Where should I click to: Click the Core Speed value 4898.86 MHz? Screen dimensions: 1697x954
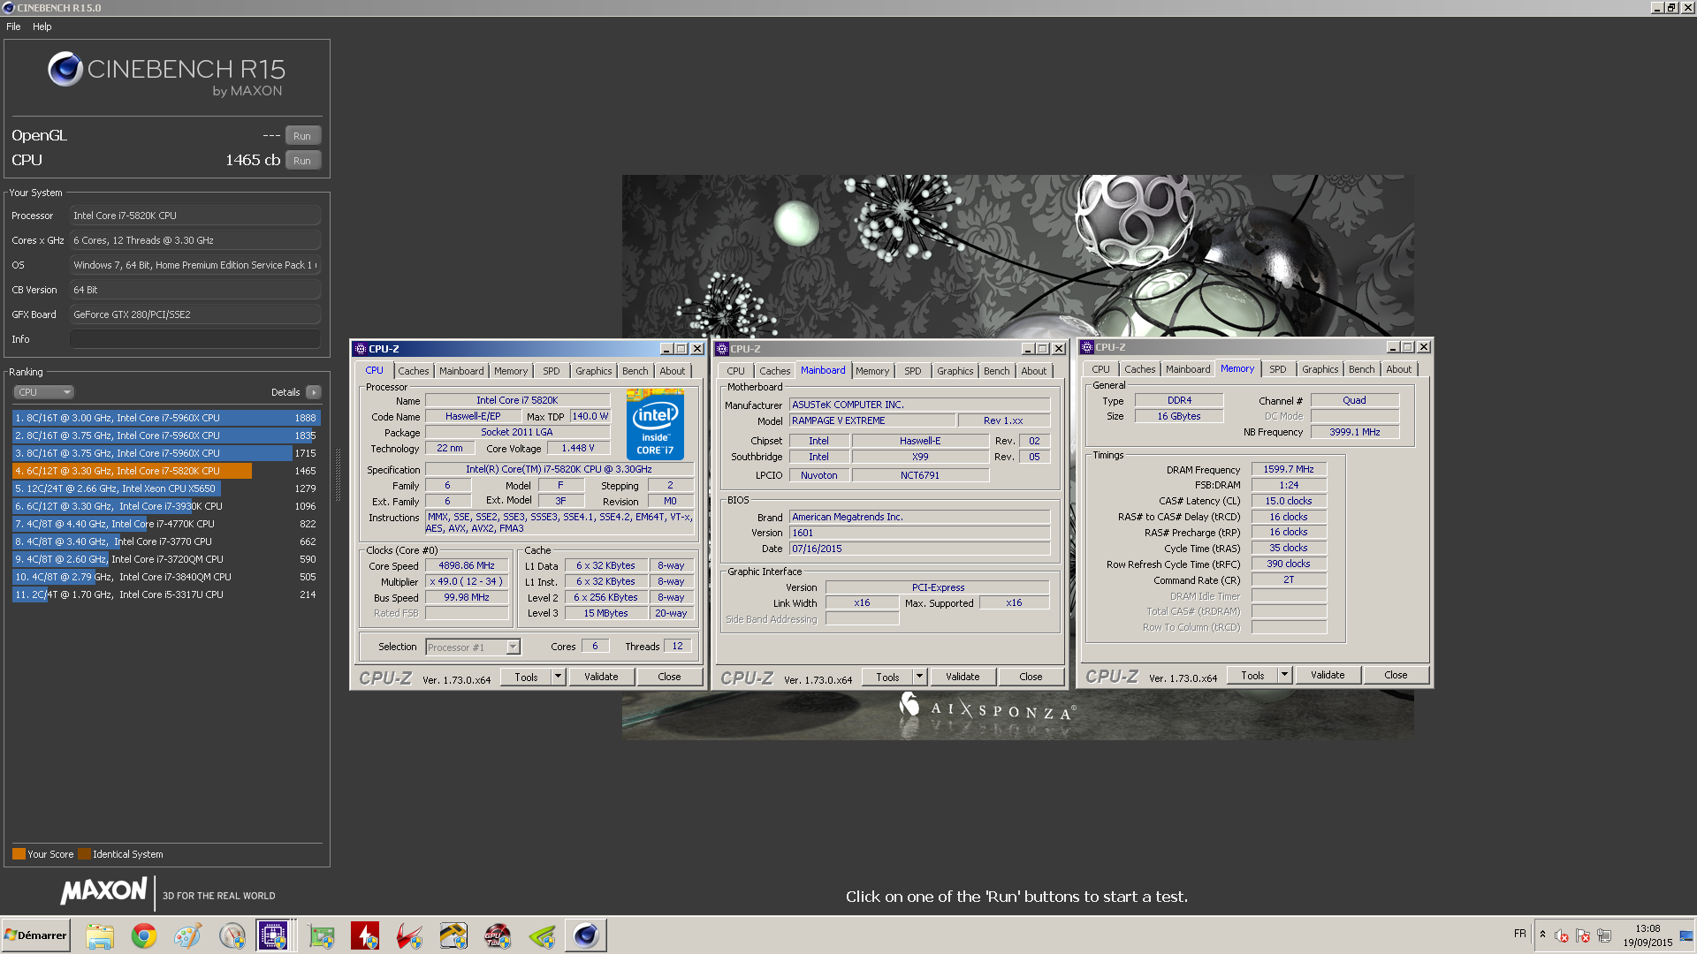click(467, 566)
